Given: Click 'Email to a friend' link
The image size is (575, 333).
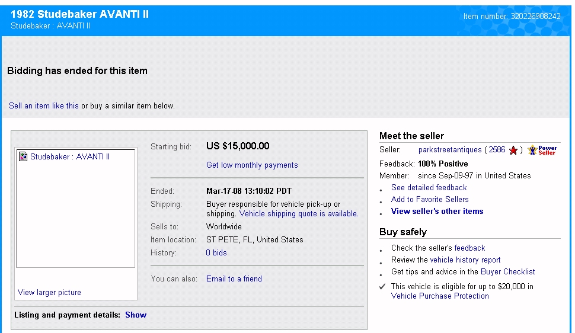Looking at the screenshot, I should pos(234,279).
